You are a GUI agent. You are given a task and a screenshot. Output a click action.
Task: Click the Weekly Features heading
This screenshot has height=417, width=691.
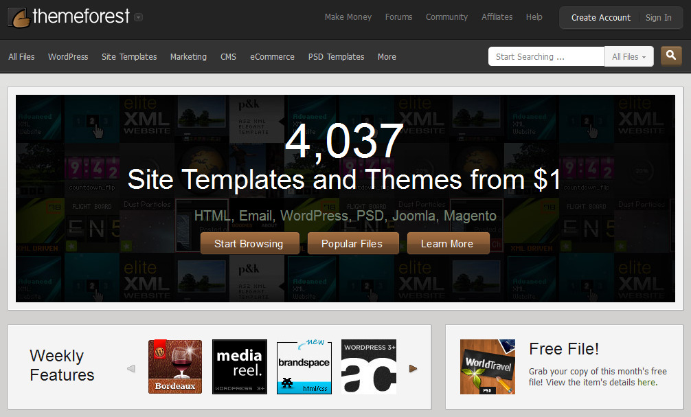62,365
